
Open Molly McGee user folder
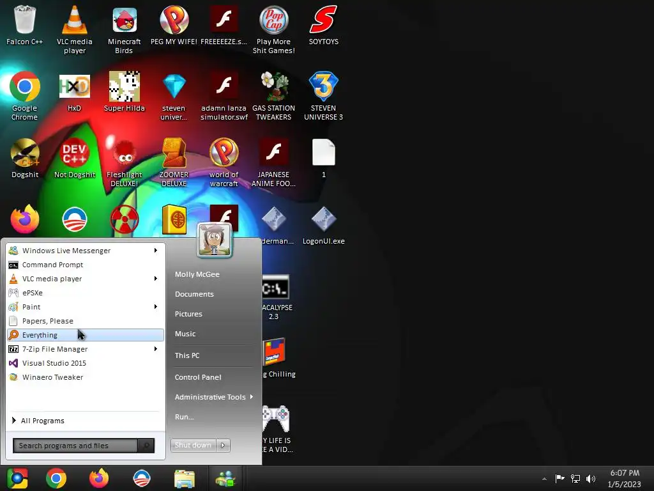click(197, 274)
